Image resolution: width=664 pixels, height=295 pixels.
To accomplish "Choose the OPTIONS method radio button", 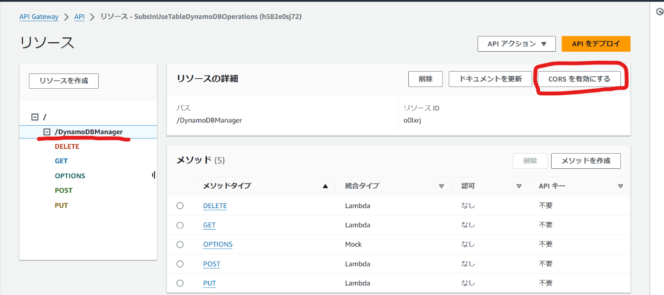I will point(180,245).
